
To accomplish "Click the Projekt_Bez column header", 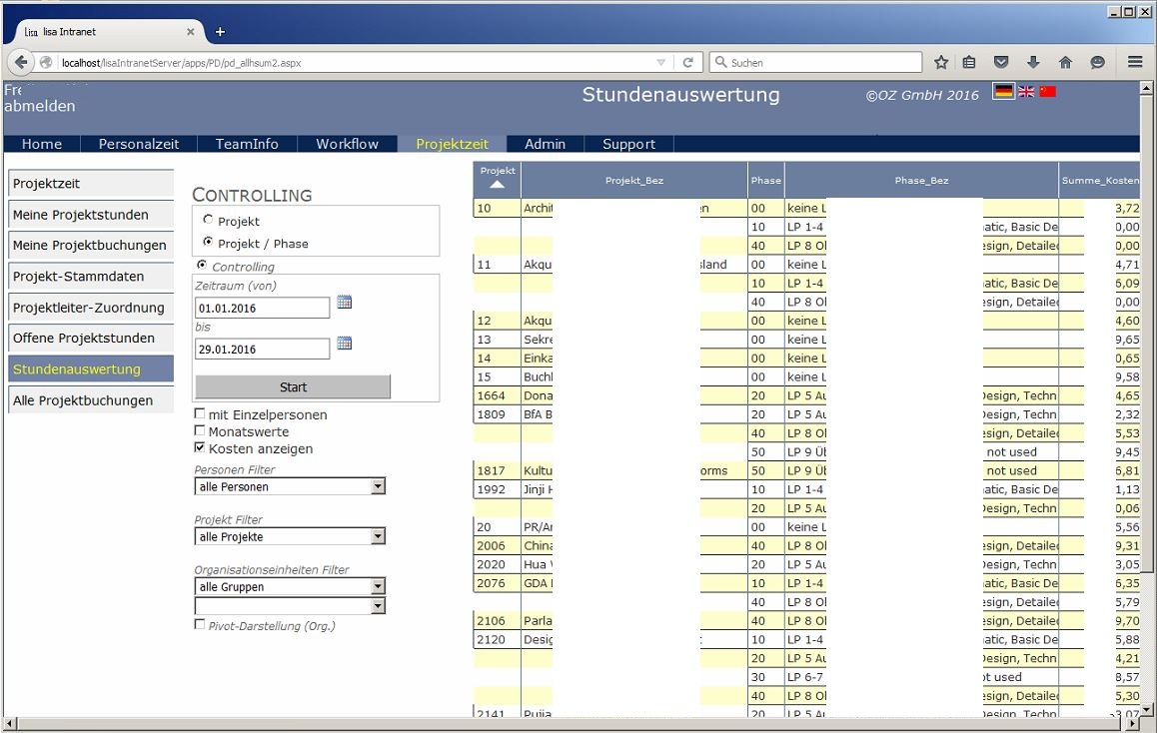I will (633, 181).
